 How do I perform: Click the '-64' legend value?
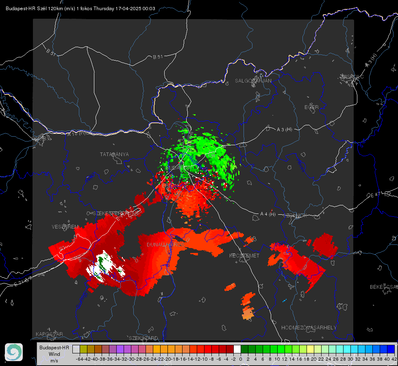[79, 359]
